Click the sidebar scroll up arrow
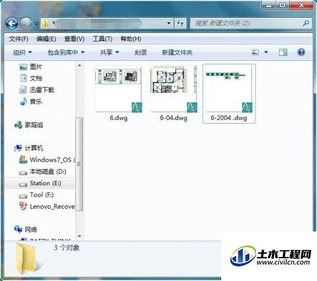Image resolution: width=317 pixels, height=281 pixels. tap(79, 65)
